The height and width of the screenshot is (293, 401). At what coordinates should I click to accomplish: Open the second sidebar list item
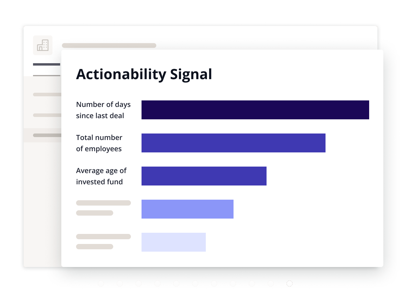[x=47, y=115]
